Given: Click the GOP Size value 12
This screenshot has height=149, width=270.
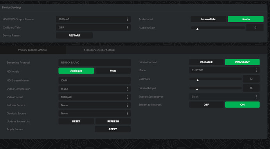Looking at the screenshot, I should (251, 79).
